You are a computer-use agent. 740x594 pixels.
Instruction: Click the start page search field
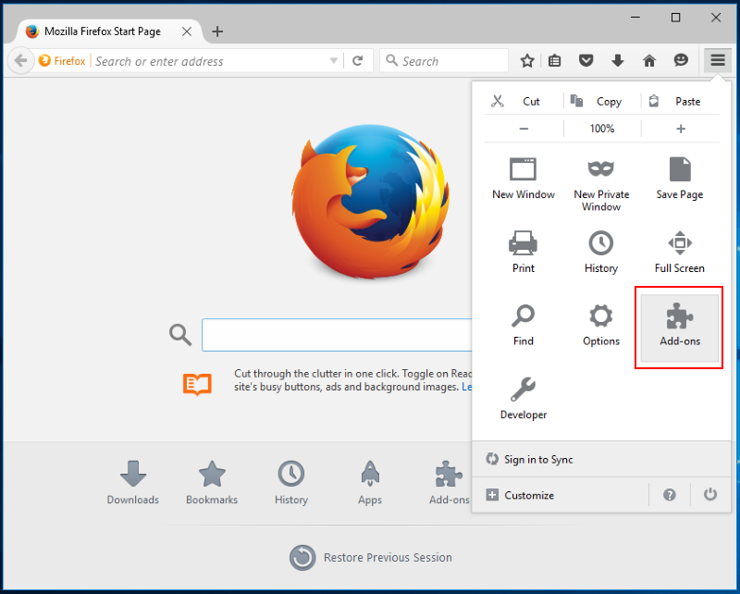point(337,335)
